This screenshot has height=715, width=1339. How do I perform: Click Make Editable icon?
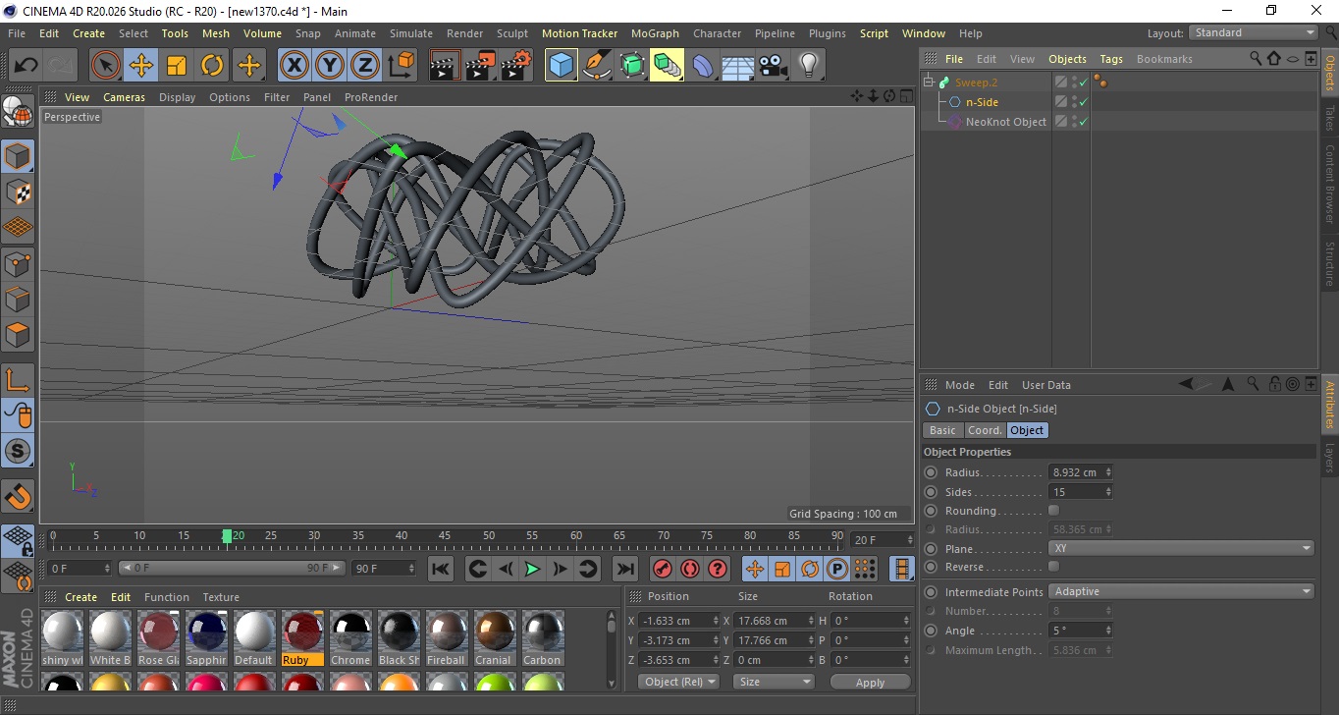(x=18, y=113)
